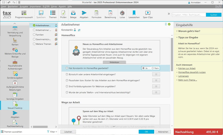Expand toolbar overflow chevron
Screen dimensions: 223x135
coord(169,14)
